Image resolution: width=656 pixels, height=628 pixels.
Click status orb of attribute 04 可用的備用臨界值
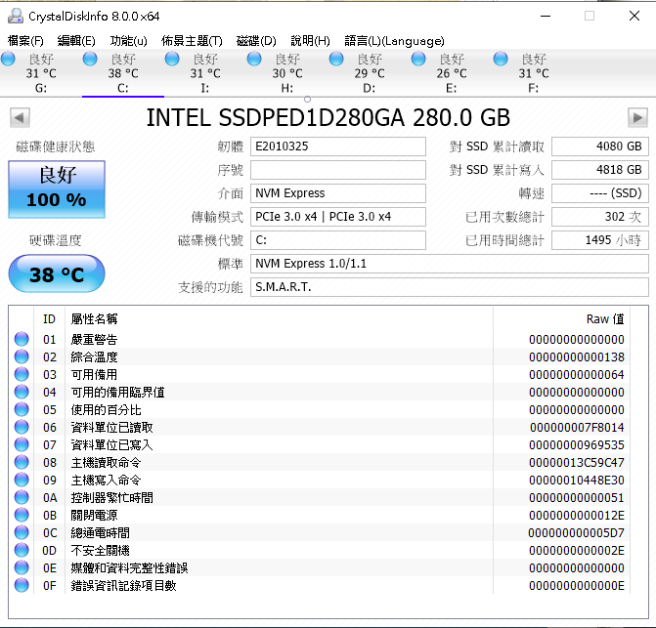pyautogui.click(x=22, y=392)
